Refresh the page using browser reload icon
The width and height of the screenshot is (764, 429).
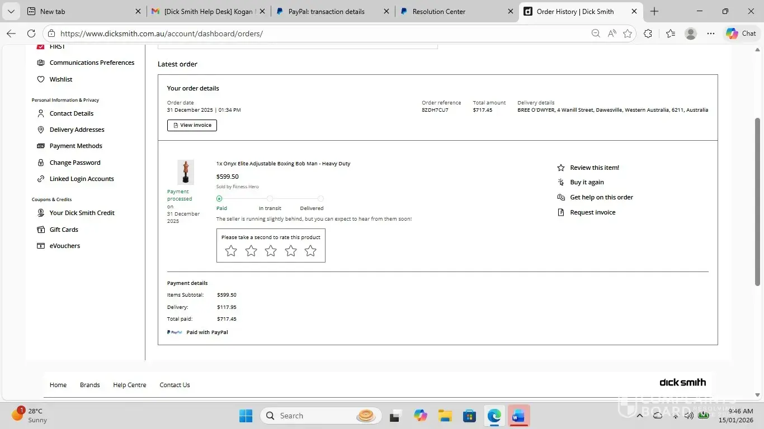pos(31,34)
